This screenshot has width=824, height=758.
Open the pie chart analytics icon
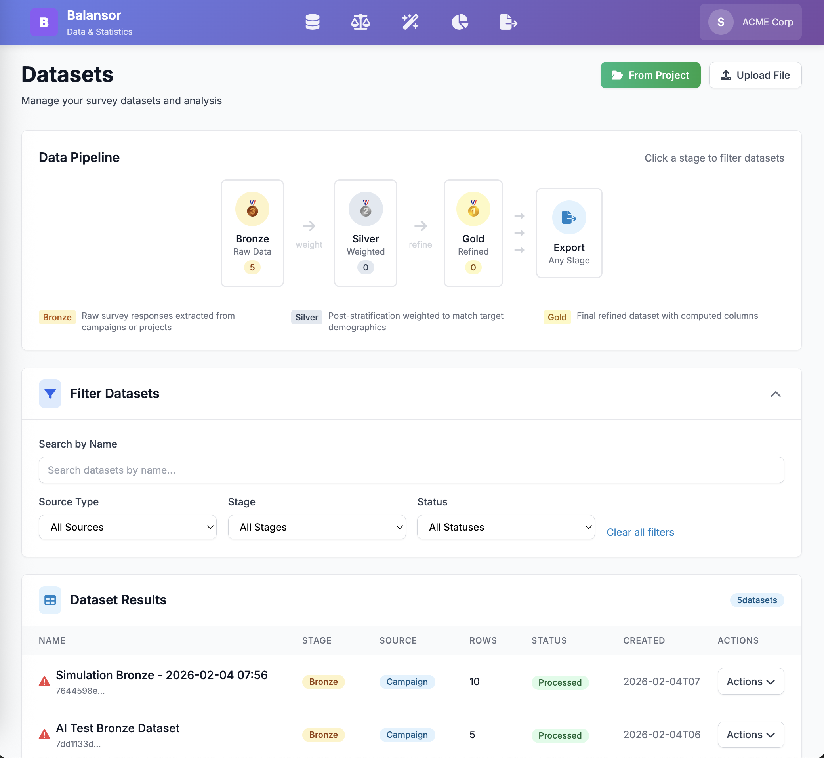click(460, 22)
